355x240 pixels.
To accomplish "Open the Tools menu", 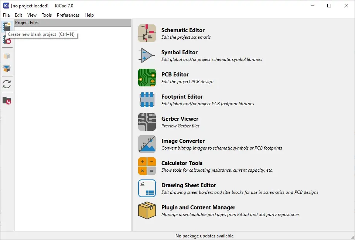I will pos(47,15).
